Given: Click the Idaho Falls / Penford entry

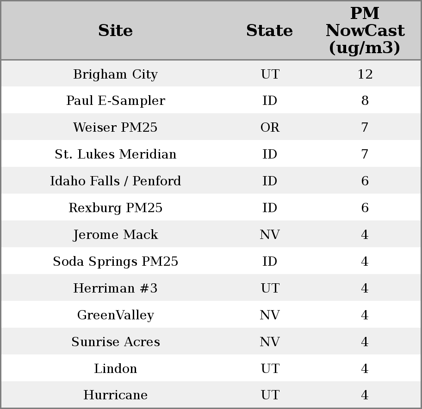Looking at the screenshot, I should (115, 181).
